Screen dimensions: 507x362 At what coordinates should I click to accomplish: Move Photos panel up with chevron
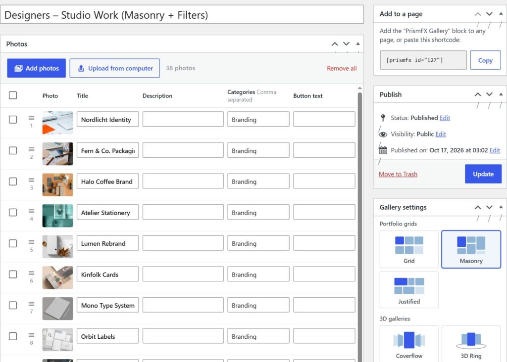(335, 44)
